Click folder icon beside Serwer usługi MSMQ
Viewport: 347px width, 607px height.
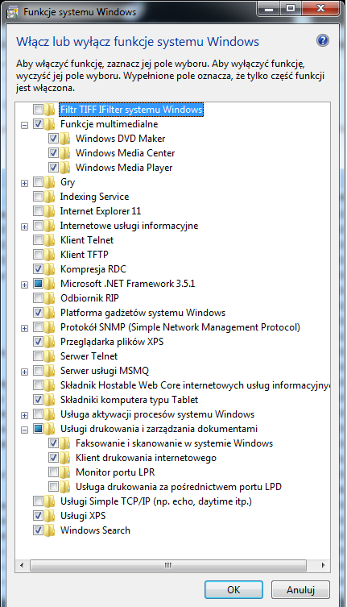click(x=49, y=371)
